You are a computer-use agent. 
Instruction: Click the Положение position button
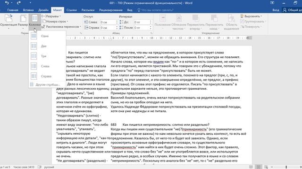point(162,22)
